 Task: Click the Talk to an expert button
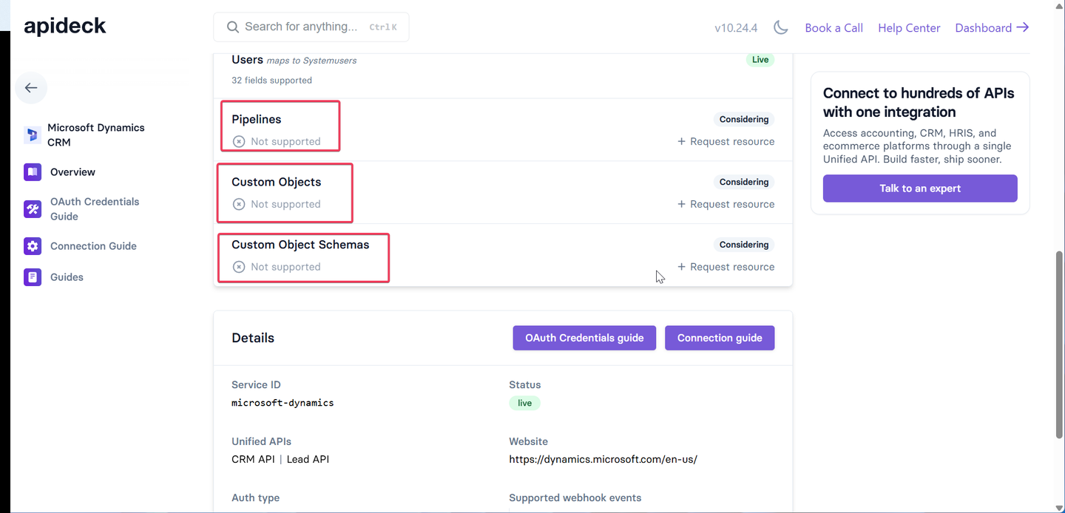(x=920, y=188)
